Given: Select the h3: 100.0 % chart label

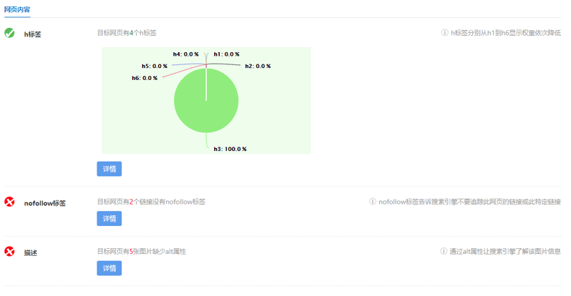Looking at the screenshot, I should click(x=230, y=149).
